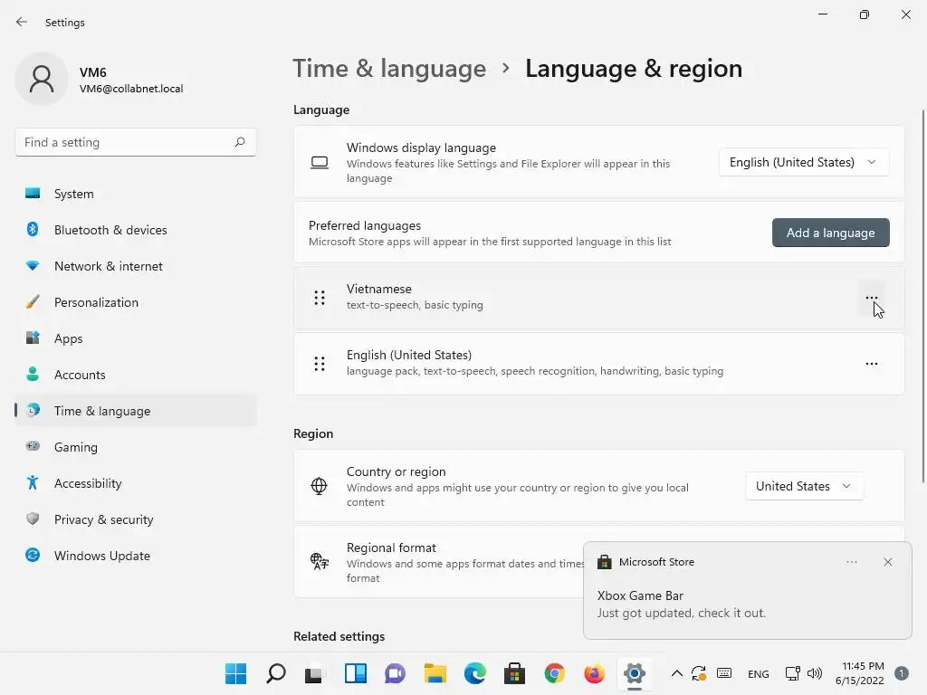The image size is (927, 695).
Task: Open Bluetooth & devices category
Action: click(136, 230)
